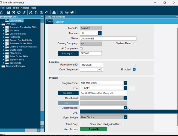
Task: Click the Home circle toolbar icon
Action: 72,12
